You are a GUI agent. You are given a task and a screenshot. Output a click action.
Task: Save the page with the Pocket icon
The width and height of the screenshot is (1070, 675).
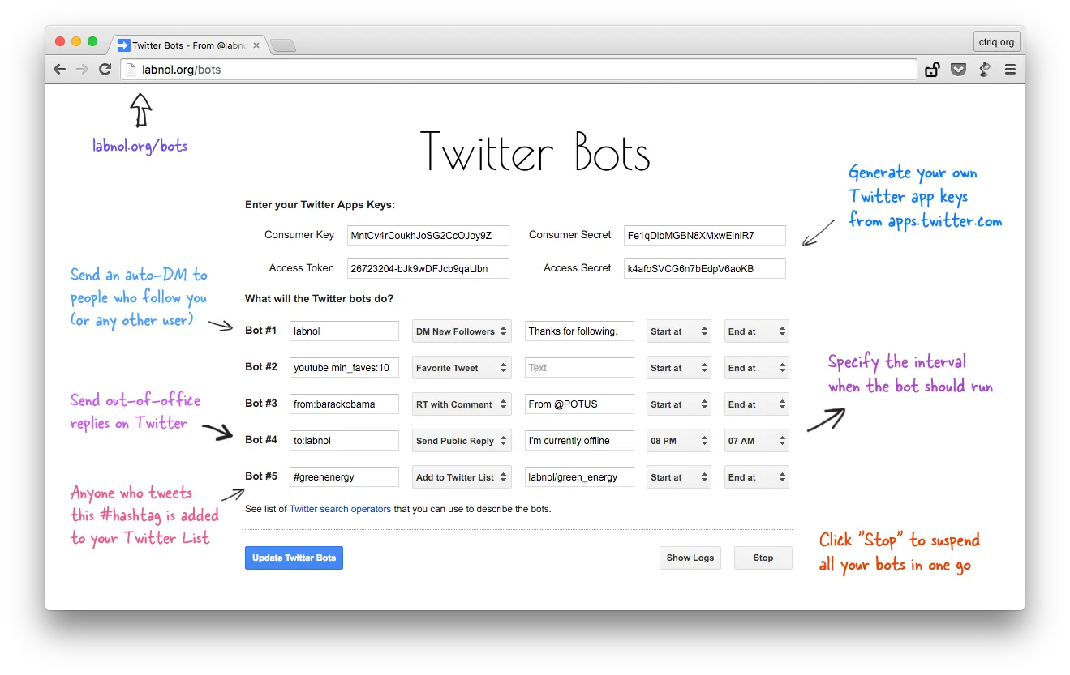click(958, 69)
